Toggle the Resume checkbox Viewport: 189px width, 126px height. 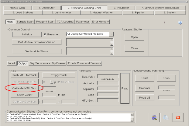pyautogui.click(x=45, y=34)
